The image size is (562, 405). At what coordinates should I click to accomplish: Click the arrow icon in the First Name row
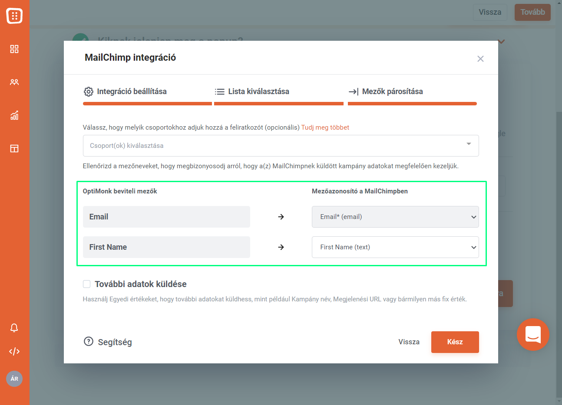[281, 247]
